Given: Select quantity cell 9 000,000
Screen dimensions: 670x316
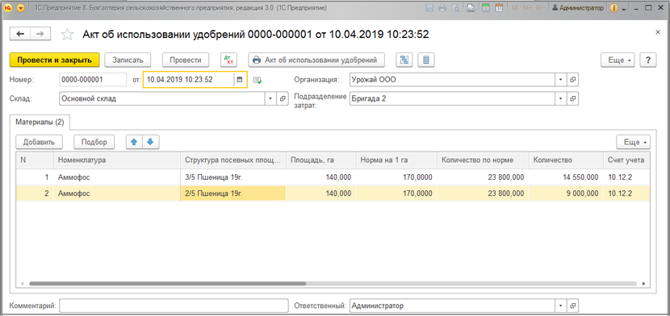Looking at the screenshot, I should pyautogui.click(x=565, y=193).
